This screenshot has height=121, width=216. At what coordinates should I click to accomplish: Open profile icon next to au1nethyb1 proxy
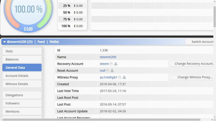[x=124, y=77]
